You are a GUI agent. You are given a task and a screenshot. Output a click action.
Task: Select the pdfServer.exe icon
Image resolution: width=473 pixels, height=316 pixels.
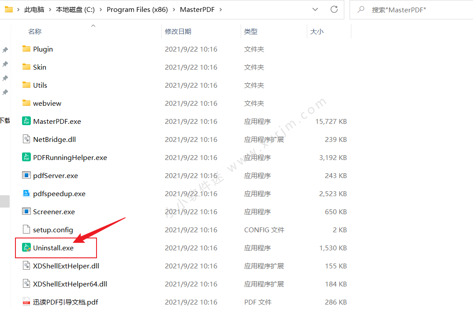pos(26,175)
